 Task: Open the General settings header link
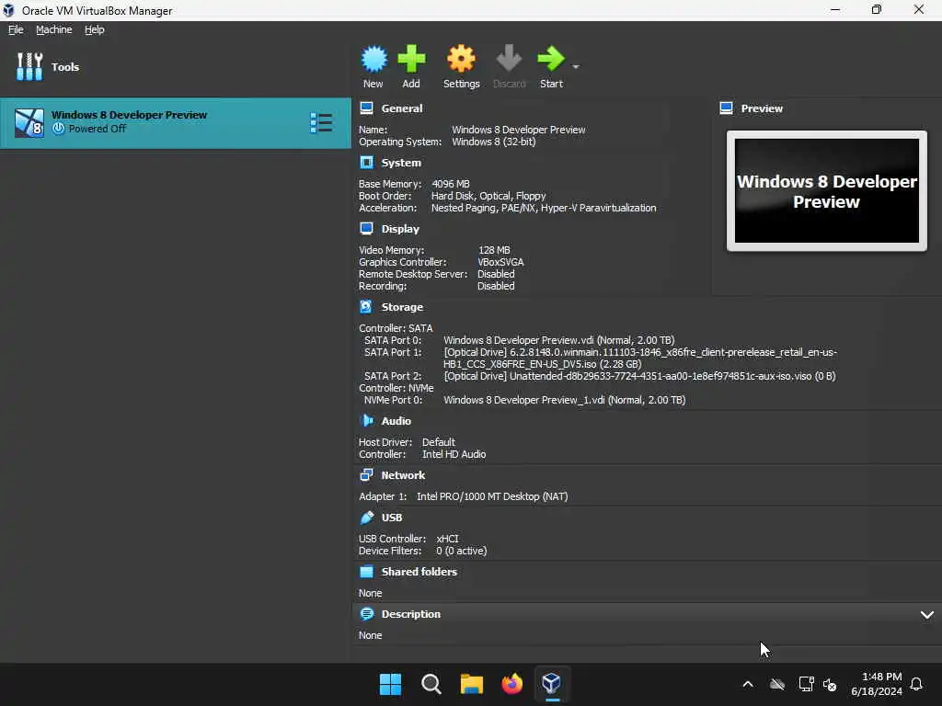[402, 108]
